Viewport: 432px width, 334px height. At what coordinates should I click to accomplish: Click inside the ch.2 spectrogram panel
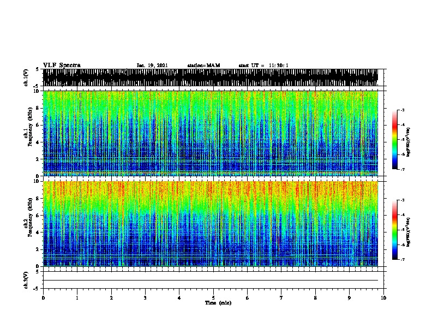(x=211, y=224)
